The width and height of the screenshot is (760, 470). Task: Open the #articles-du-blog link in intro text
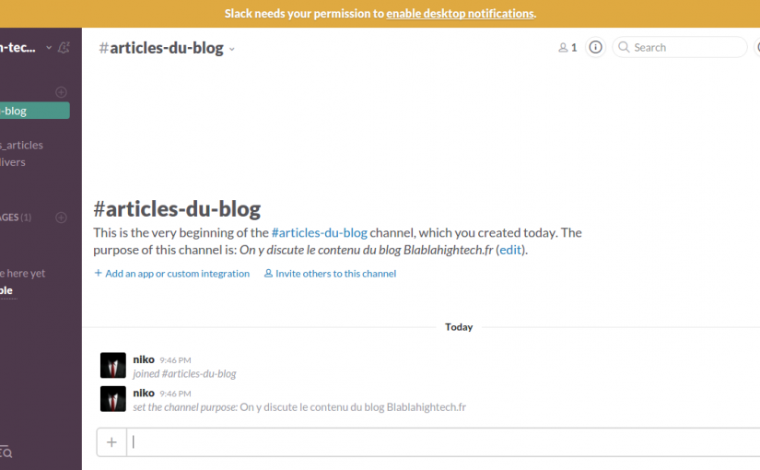click(320, 233)
